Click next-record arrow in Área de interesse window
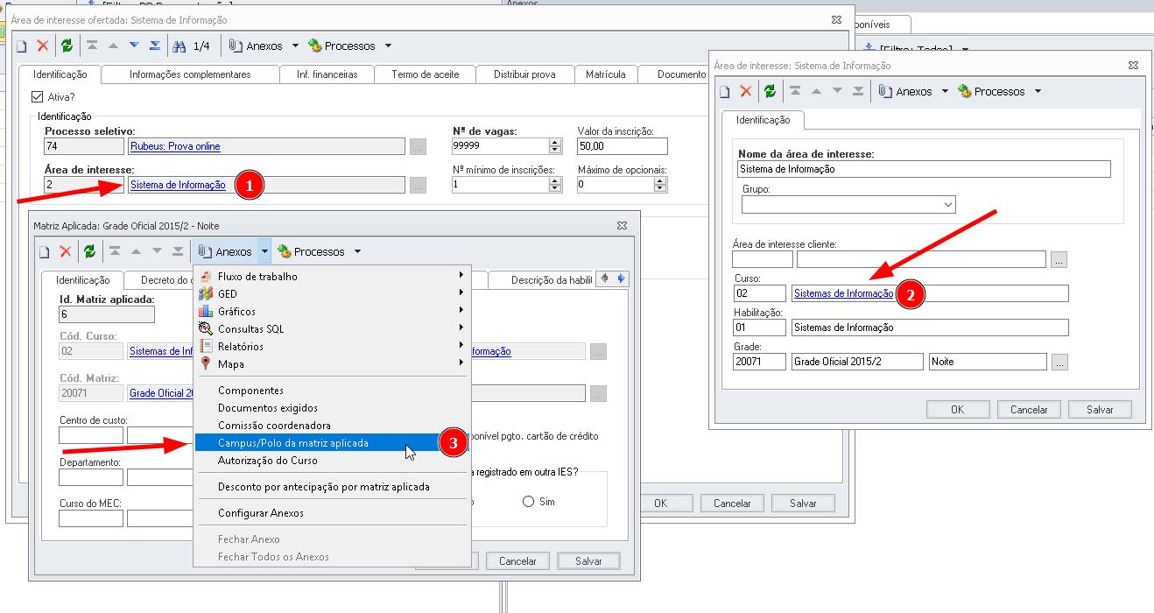This screenshot has width=1154, height=613. pyautogui.click(x=837, y=91)
